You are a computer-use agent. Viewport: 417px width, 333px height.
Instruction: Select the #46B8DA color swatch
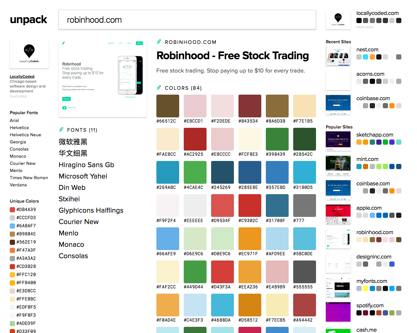coord(223,305)
